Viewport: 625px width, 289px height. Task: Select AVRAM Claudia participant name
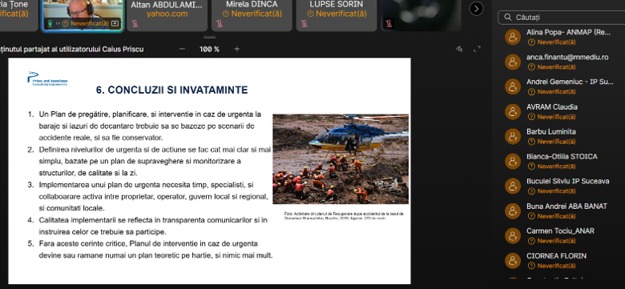(x=551, y=107)
